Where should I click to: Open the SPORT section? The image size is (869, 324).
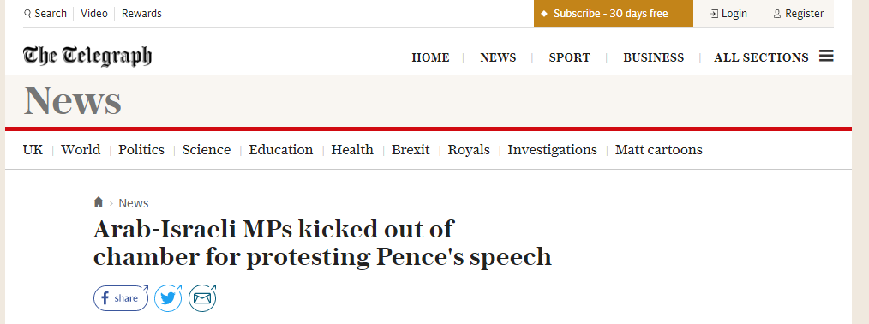pyautogui.click(x=569, y=57)
